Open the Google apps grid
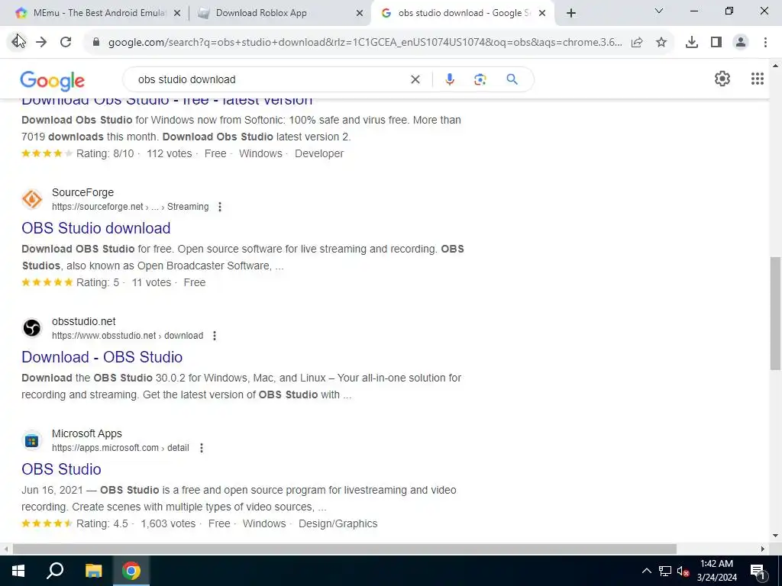This screenshot has height=586, width=782. pos(757,79)
